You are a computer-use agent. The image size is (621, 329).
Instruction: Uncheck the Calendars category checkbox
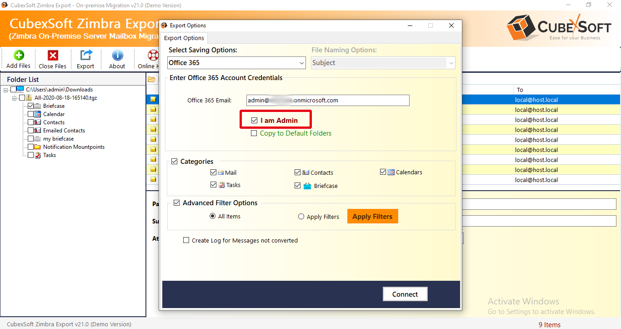click(383, 172)
